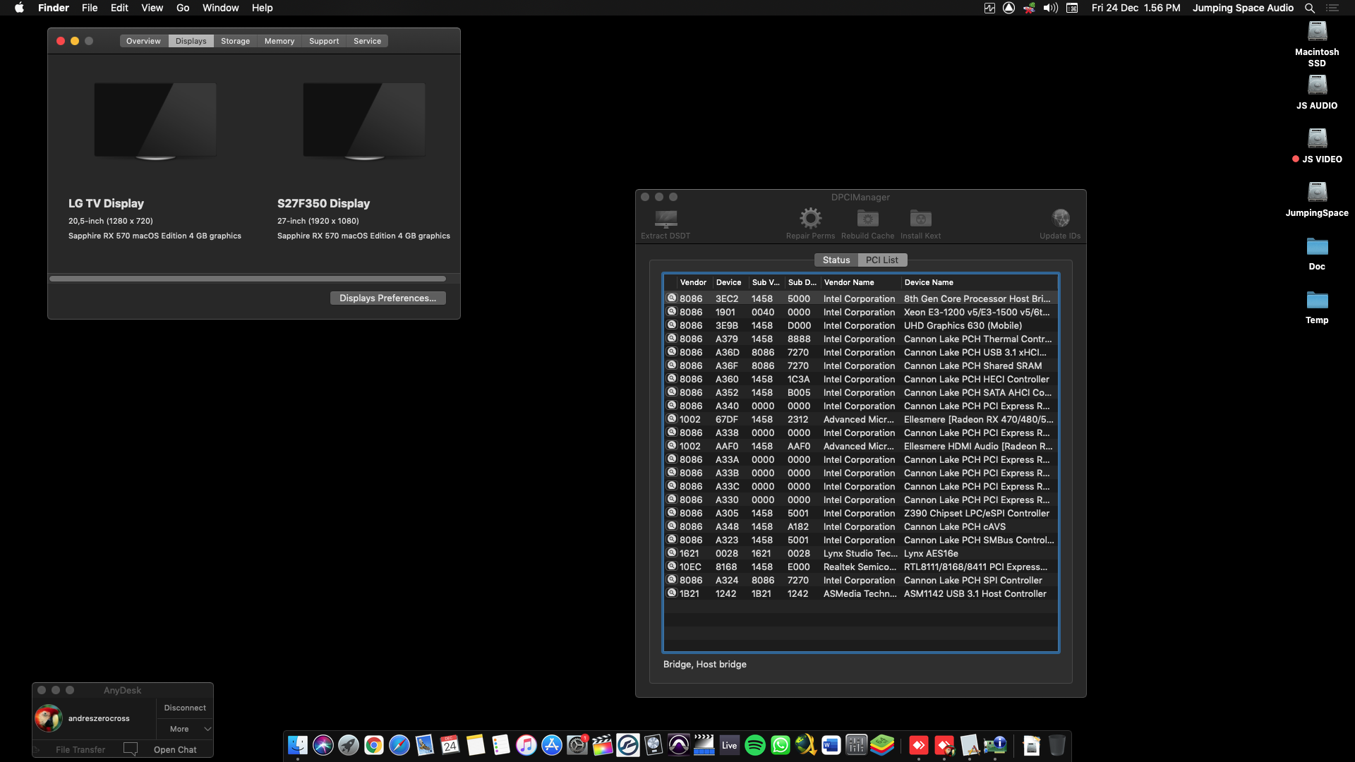
Task: Click the volume icon in the menu bar
Action: pyautogui.click(x=1051, y=8)
